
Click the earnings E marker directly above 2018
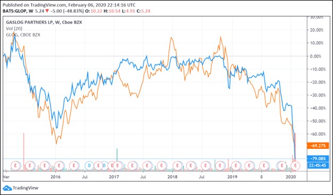(177, 165)
